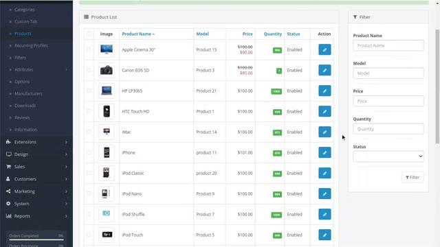Click the iPod Shuffle product thumbnail
440x247 pixels.
(x=107, y=214)
